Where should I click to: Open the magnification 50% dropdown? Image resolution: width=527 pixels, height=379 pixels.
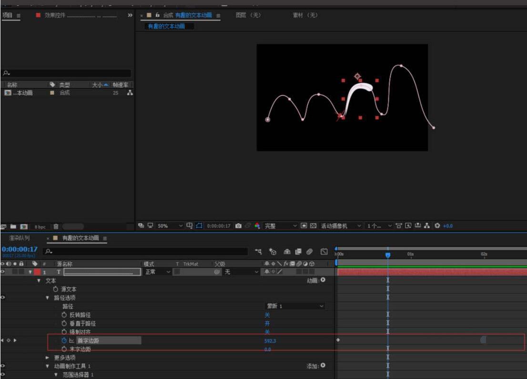coord(170,225)
